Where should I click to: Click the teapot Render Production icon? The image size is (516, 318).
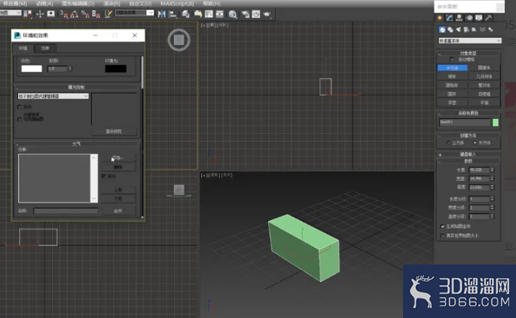(x=267, y=14)
